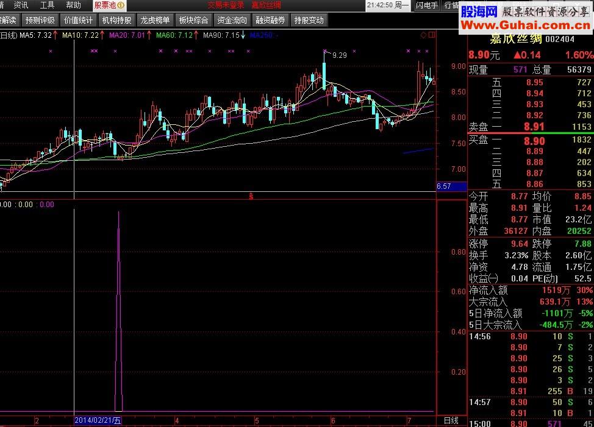
Task: Click the 内盘 value 20252
Action: 579,231
